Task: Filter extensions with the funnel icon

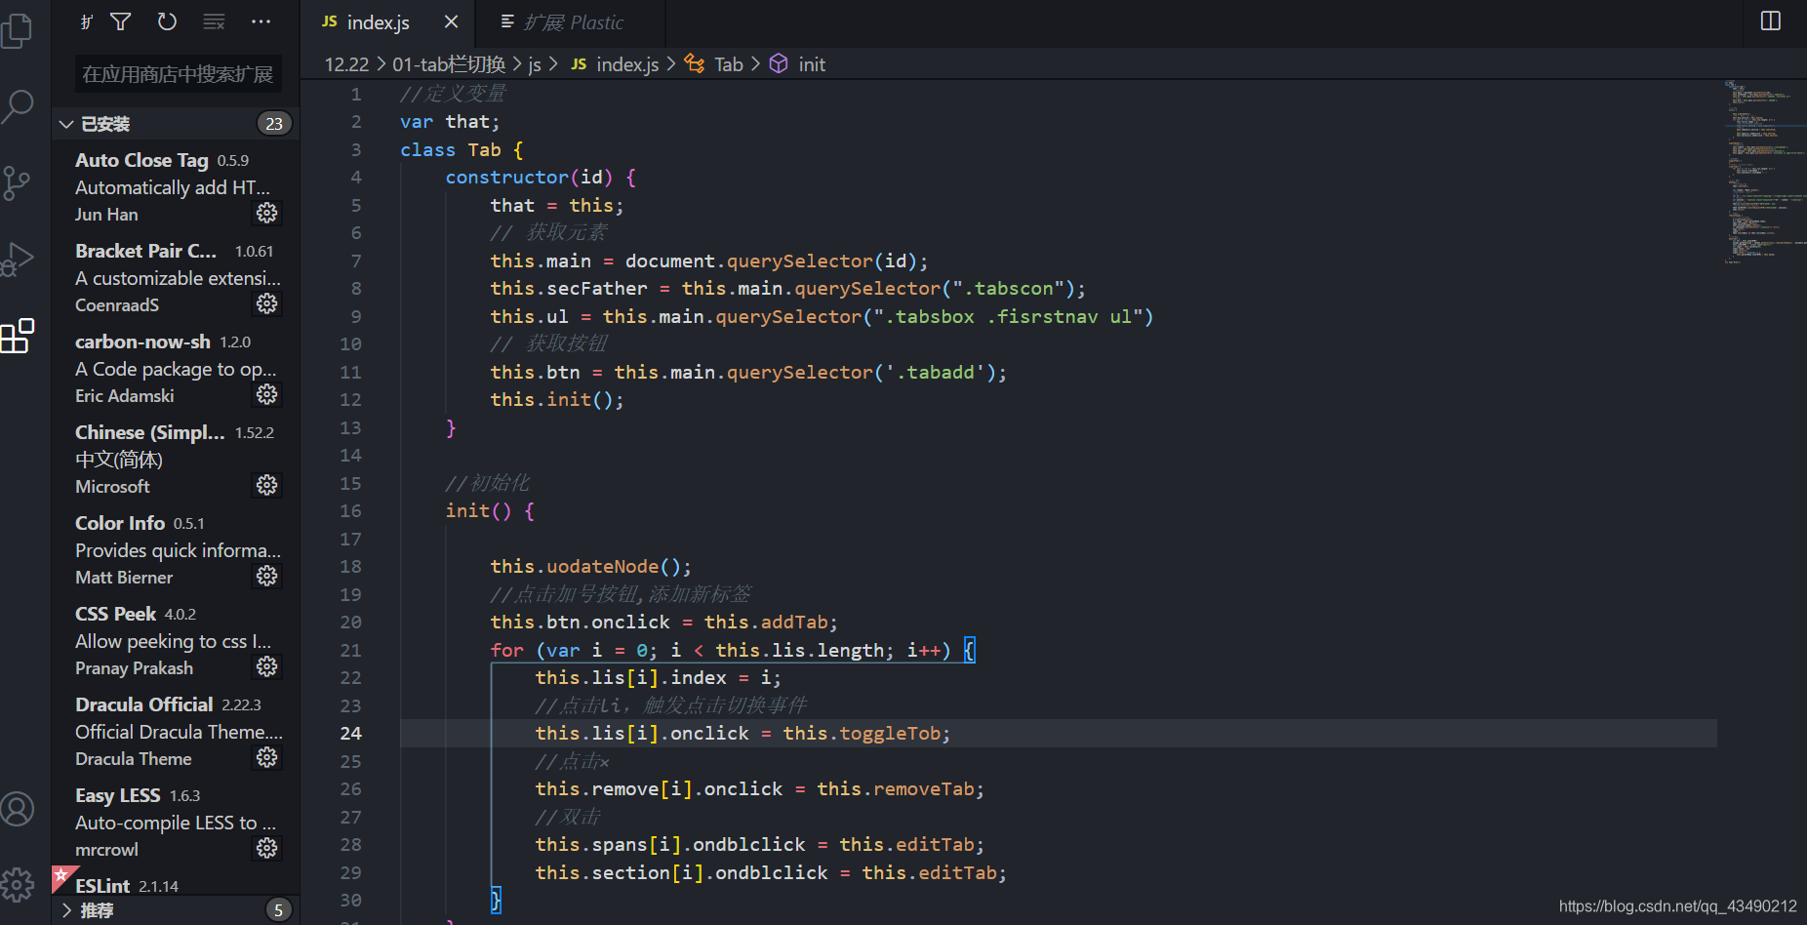Action: [121, 21]
